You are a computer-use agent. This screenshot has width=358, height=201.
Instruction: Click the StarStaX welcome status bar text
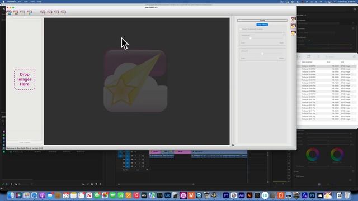(25, 149)
